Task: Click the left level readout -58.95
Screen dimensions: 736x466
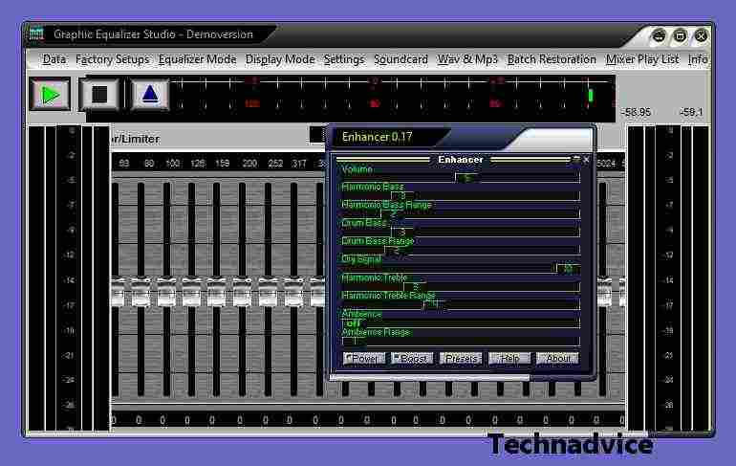Action: (636, 112)
